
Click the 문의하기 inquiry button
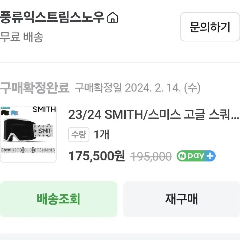[x=210, y=27]
